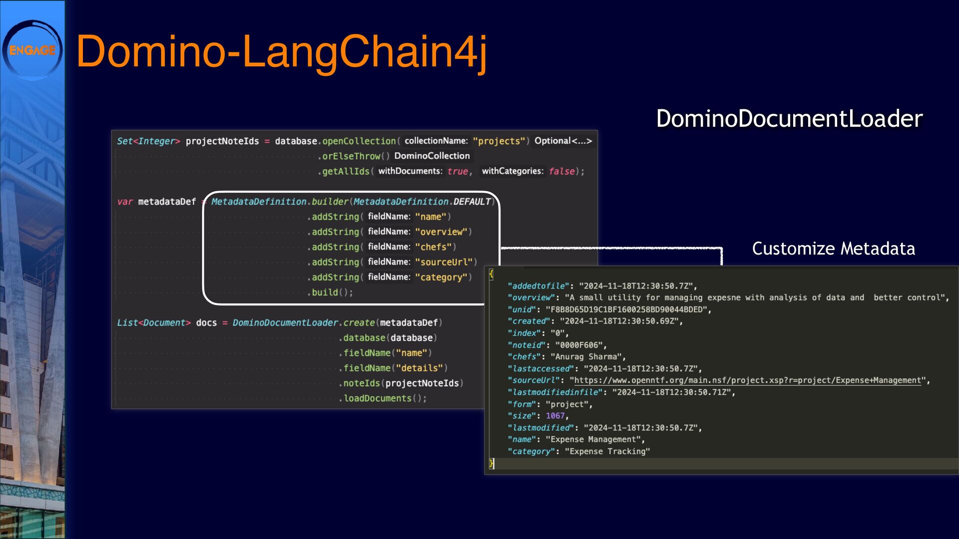Click the addString "name" line
959x539 pixels.
tap(379, 217)
